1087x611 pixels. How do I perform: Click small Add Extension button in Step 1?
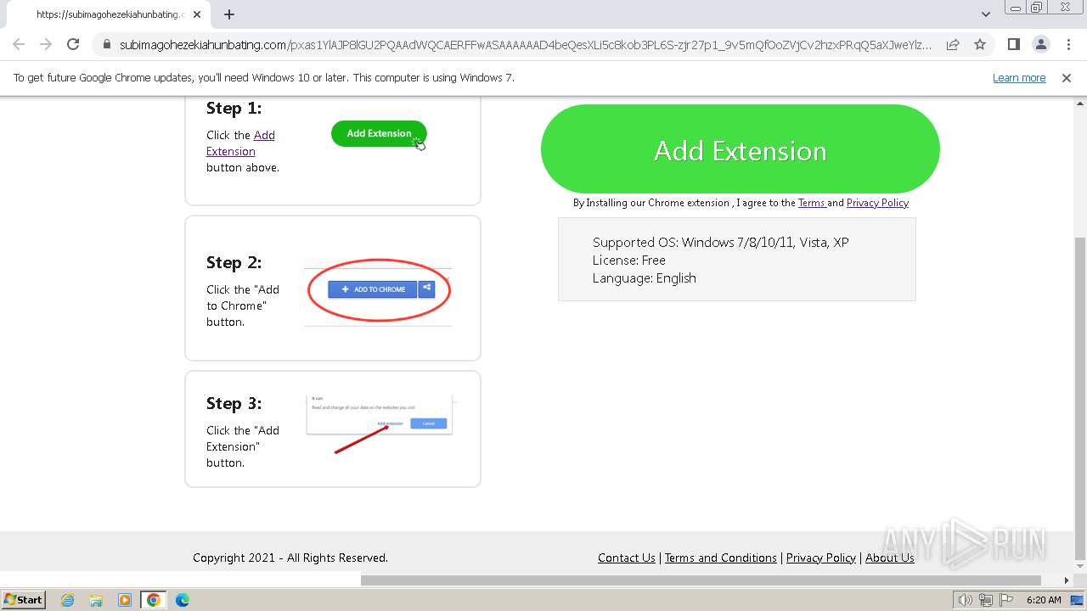coord(379,133)
